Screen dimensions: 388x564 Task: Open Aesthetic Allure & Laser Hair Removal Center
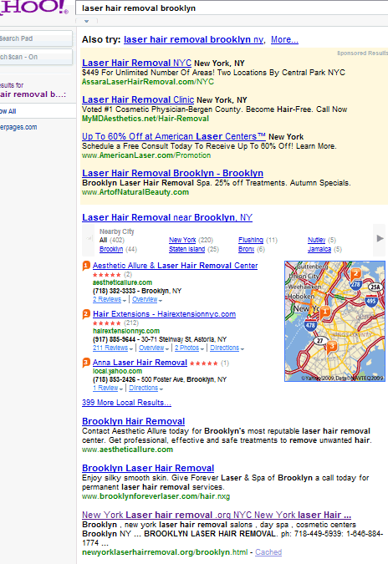coord(176,266)
